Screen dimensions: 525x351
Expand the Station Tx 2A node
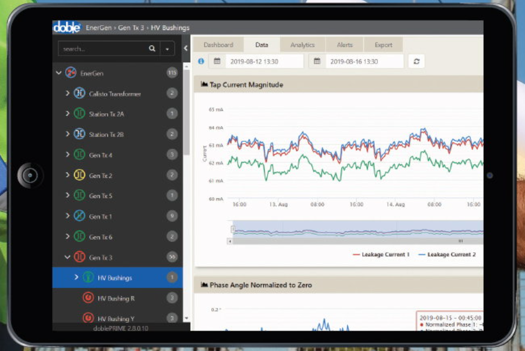pos(68,114)
